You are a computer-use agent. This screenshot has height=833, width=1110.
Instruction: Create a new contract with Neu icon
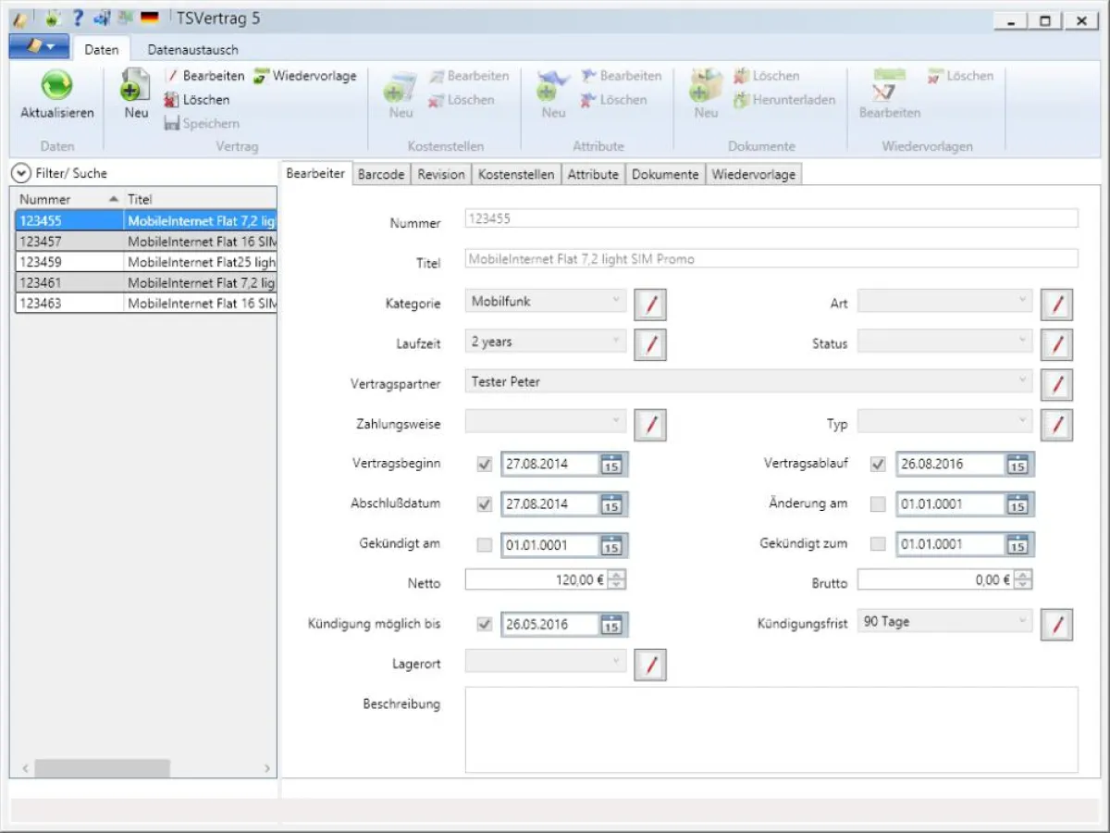pos(136,86)
